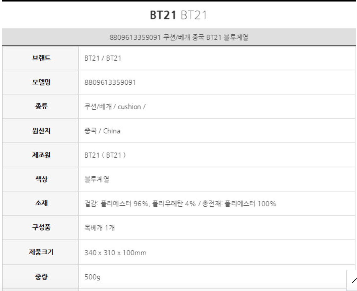The height and width of the screenshot is (291, 357).
Task: Click the polyester material description text
Action: coord(180,204)
